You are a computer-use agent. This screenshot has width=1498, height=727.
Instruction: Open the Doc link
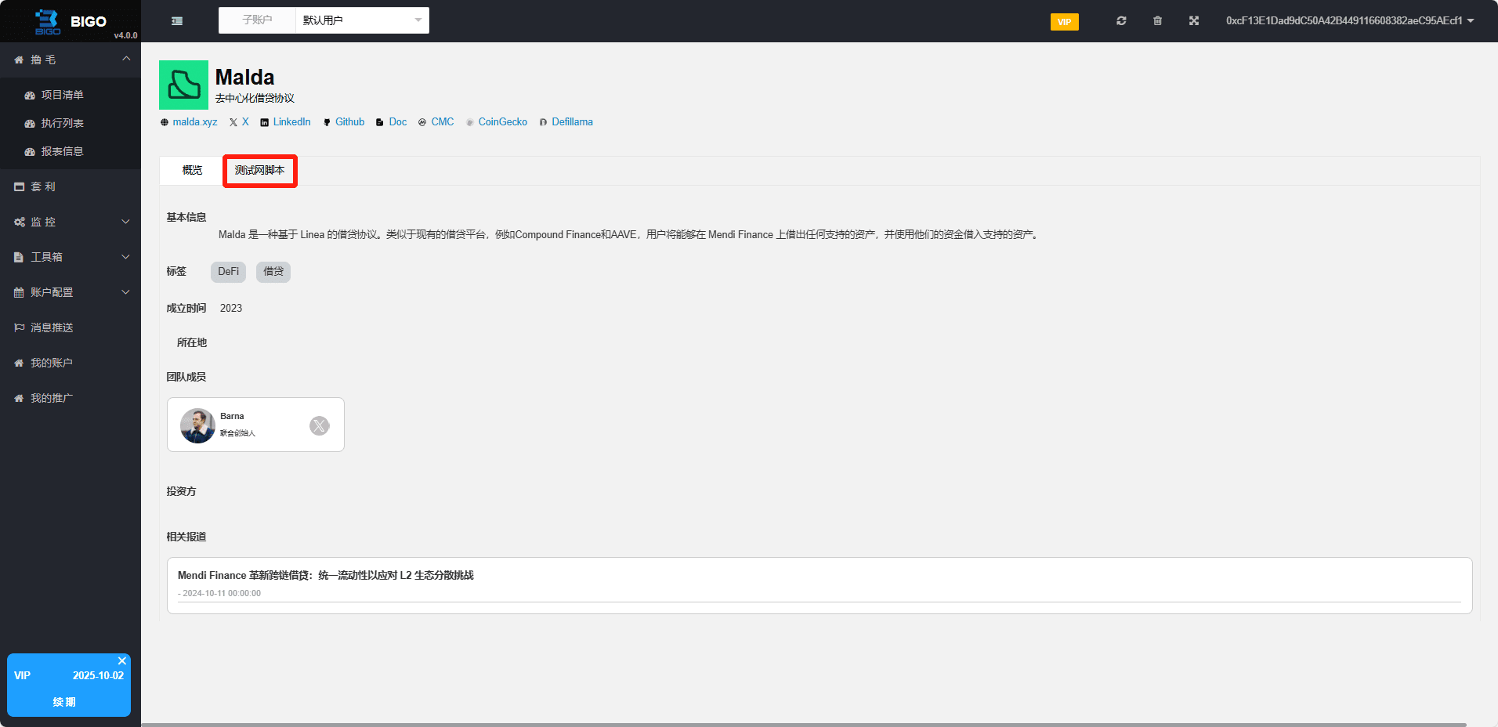398,121
